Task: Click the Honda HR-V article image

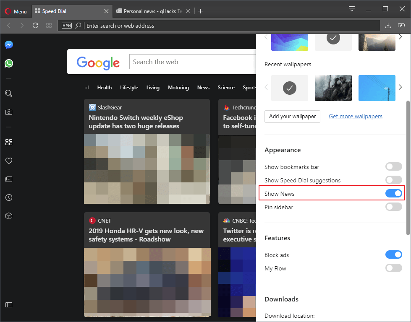Action: (x=147, y=282)
